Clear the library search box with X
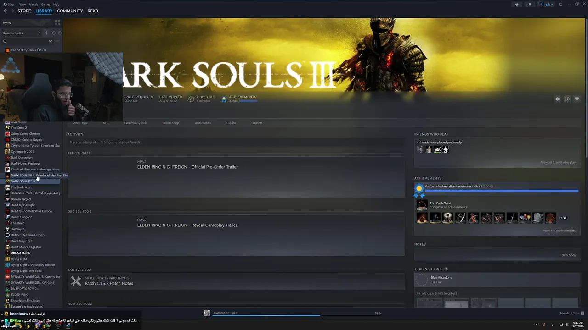 tap(51, 42)
